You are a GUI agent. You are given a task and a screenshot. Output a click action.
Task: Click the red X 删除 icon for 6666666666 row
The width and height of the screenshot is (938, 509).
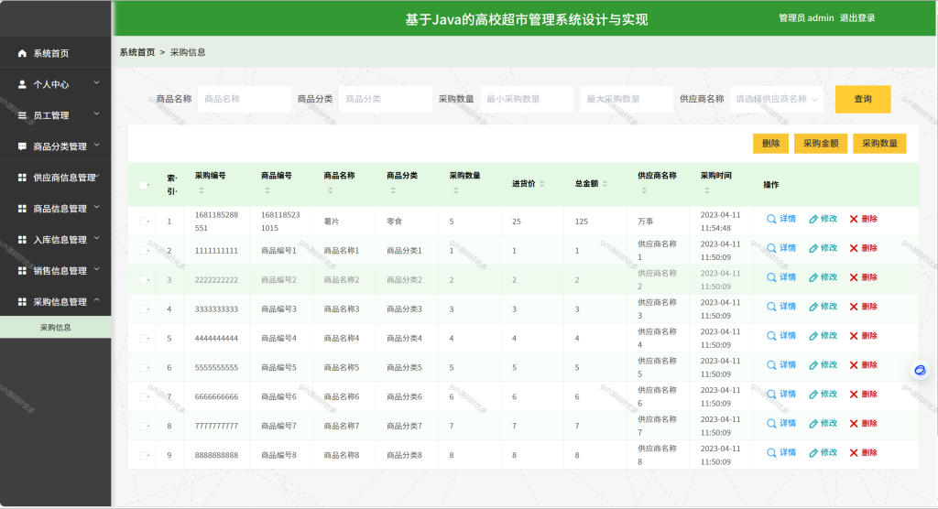click(854, 395)
